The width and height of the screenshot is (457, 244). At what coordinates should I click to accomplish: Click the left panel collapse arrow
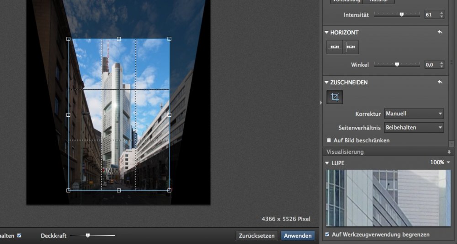pos(321,103)
